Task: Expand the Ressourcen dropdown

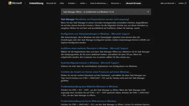Action: point(116,3)
